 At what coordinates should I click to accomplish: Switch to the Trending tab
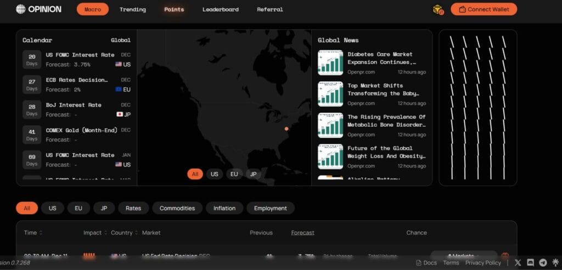click(132, 9)
